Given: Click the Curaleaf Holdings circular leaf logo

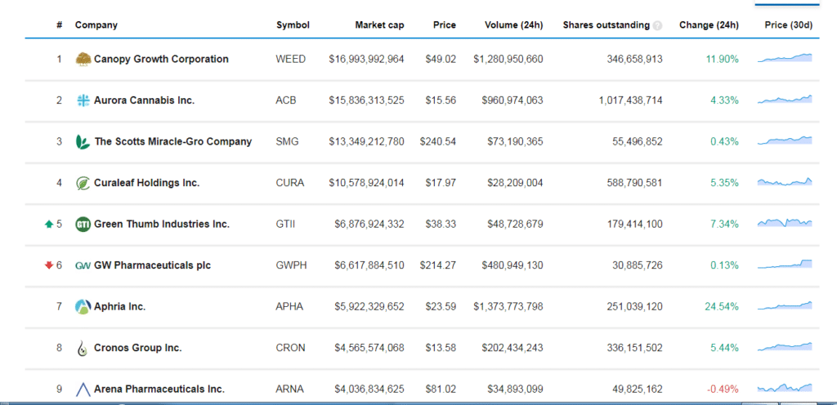Looking at the screenshot, I should [x=83, y=183].
